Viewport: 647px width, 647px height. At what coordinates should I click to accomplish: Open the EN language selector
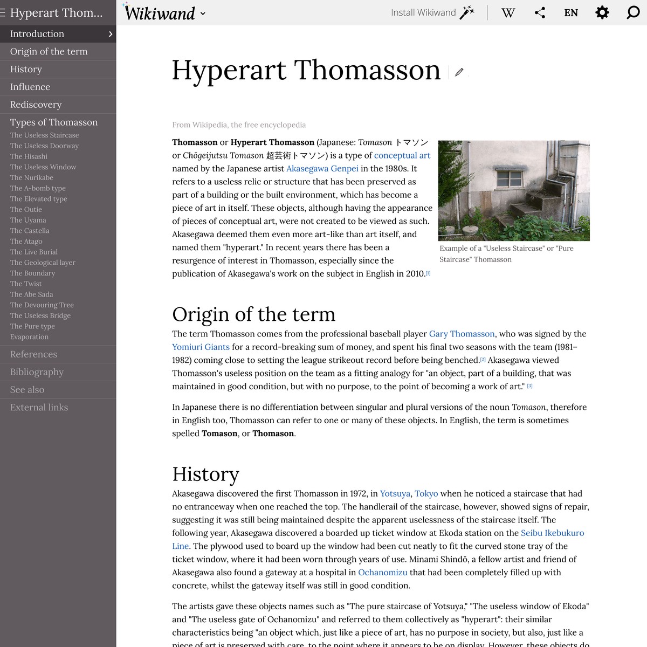(570, 12)
